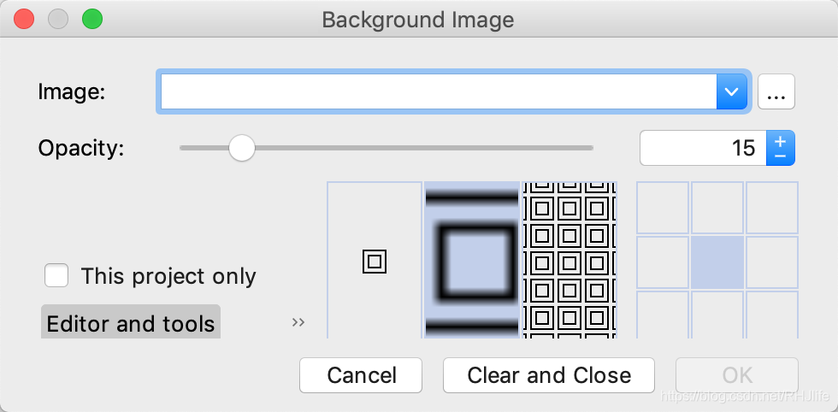Select the Editor and tools tab
The width and height of the screenshot is (838, 412).
pyautogui.click(x=131, y=323)
